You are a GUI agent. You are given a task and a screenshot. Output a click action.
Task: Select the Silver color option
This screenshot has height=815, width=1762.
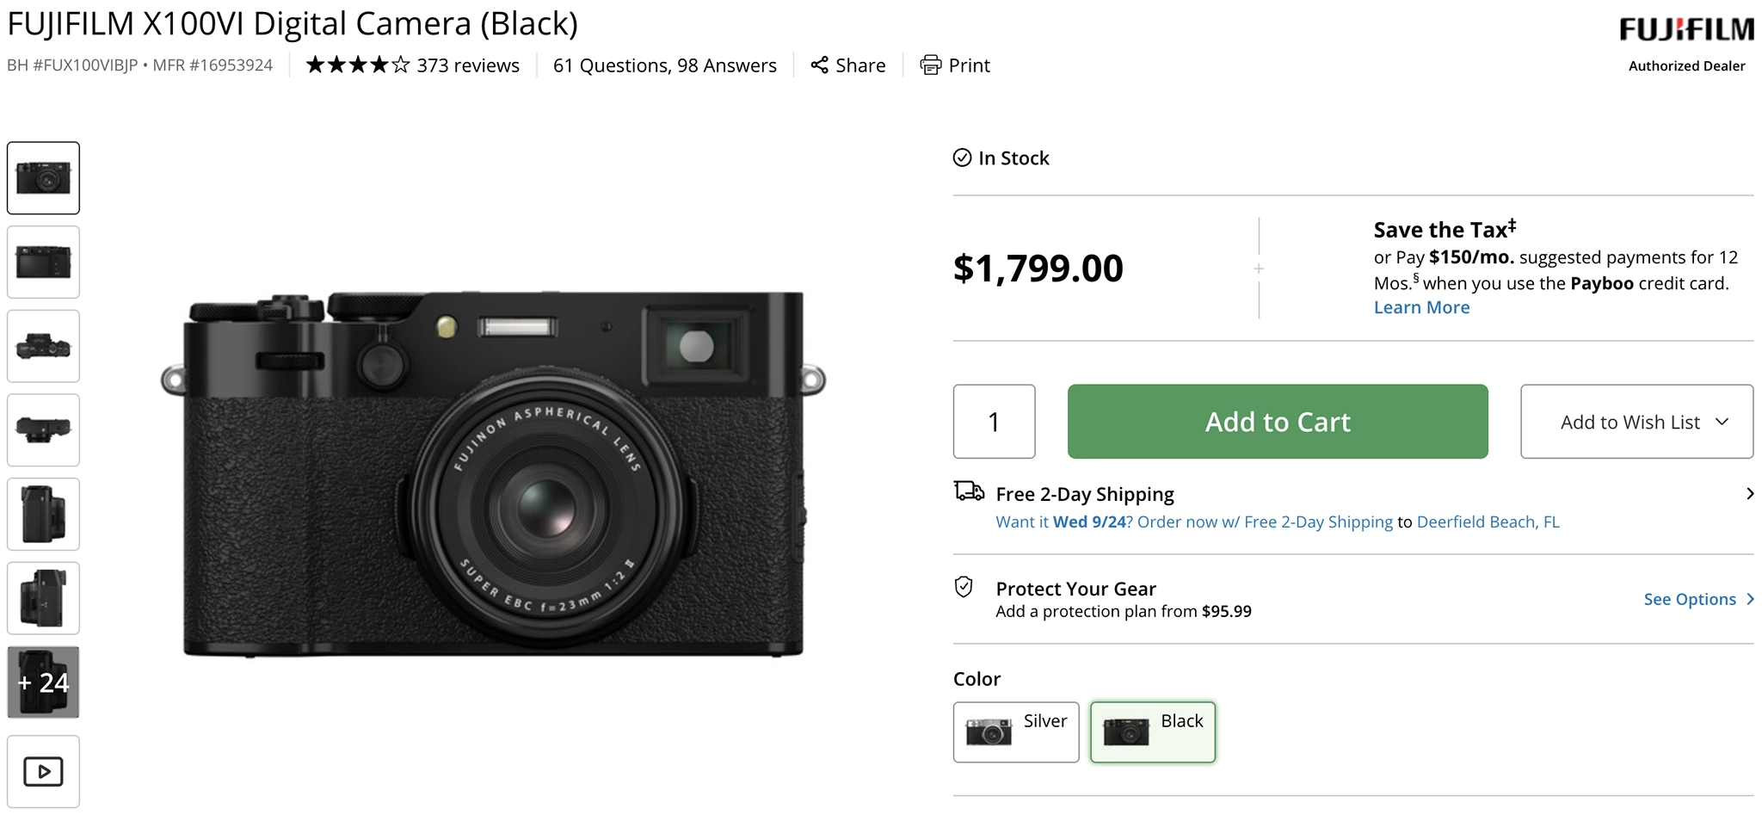pos(1015,732)
